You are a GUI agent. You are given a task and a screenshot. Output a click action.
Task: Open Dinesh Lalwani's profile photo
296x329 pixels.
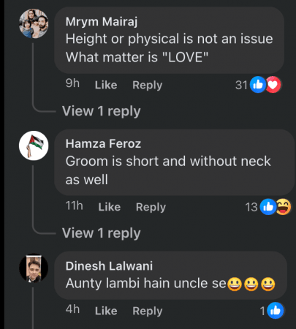tap(34, 268)
